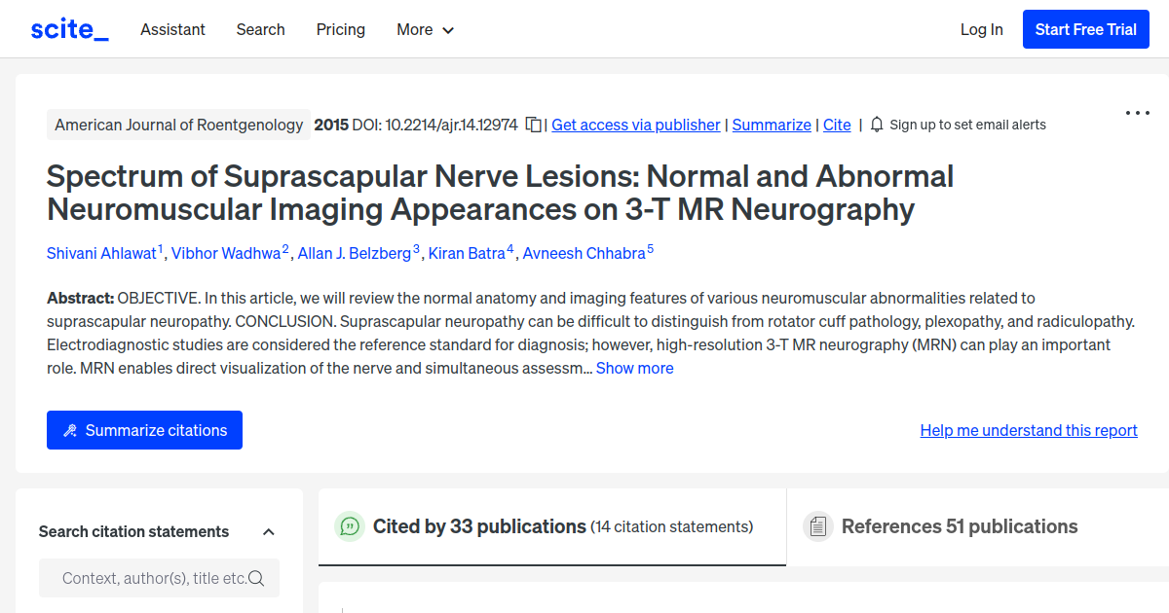Open Help me understand this report
This screenshot has width=1169, height=613.
coord(1028,429)
